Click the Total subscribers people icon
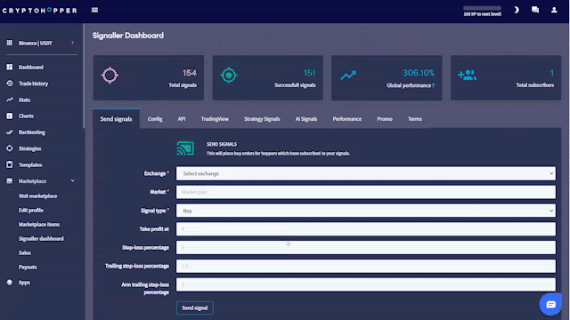This screenshot has width=570, height=320. click(x=467, y=75)
